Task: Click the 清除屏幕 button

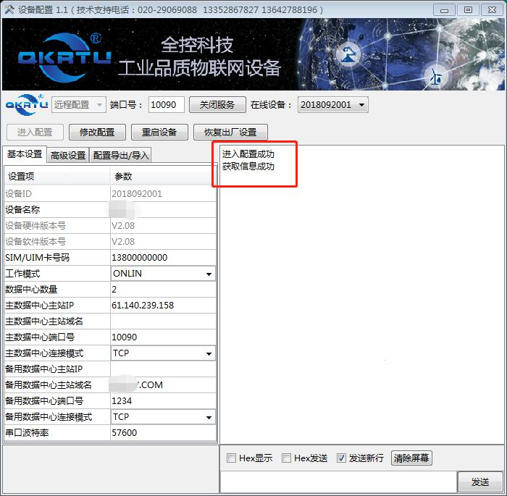Action: click(x=411, y=458)
